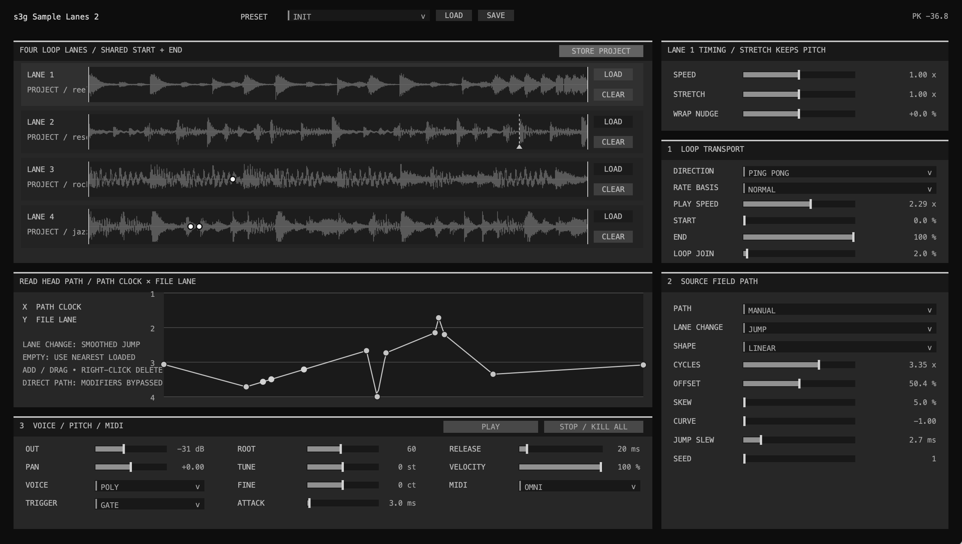
Task: Adjust the VELOCITY slider
Action: [561, 467]
